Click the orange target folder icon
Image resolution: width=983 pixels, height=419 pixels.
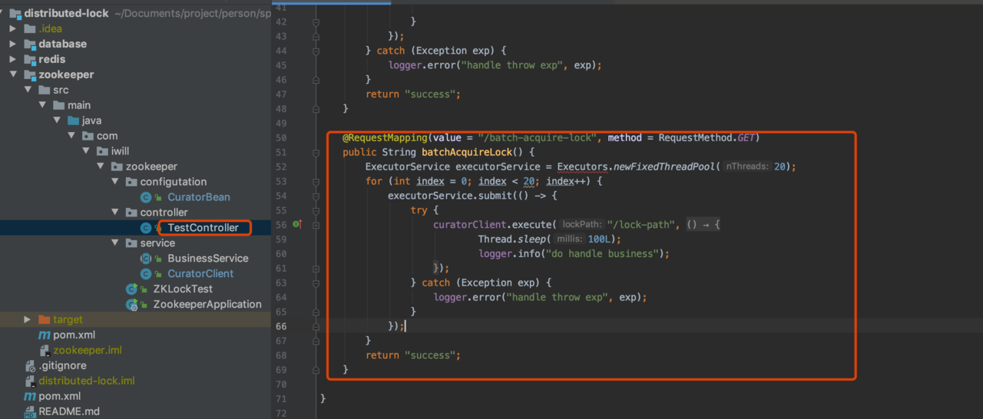pyautogui.click(x=44, y=320)
